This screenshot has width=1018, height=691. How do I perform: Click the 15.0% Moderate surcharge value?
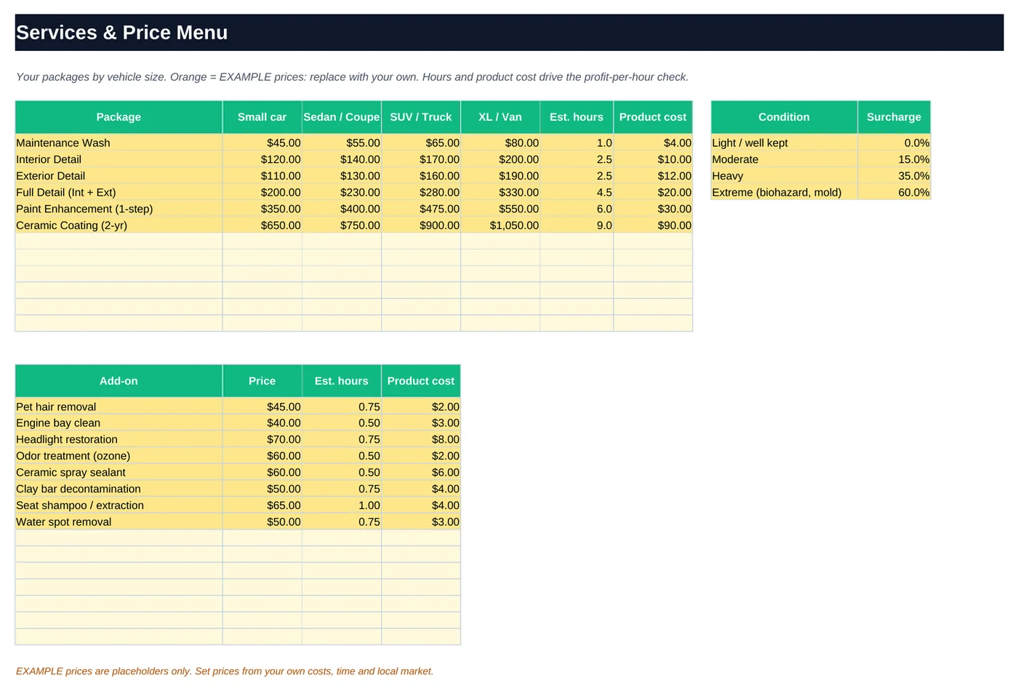pos(894,159)
